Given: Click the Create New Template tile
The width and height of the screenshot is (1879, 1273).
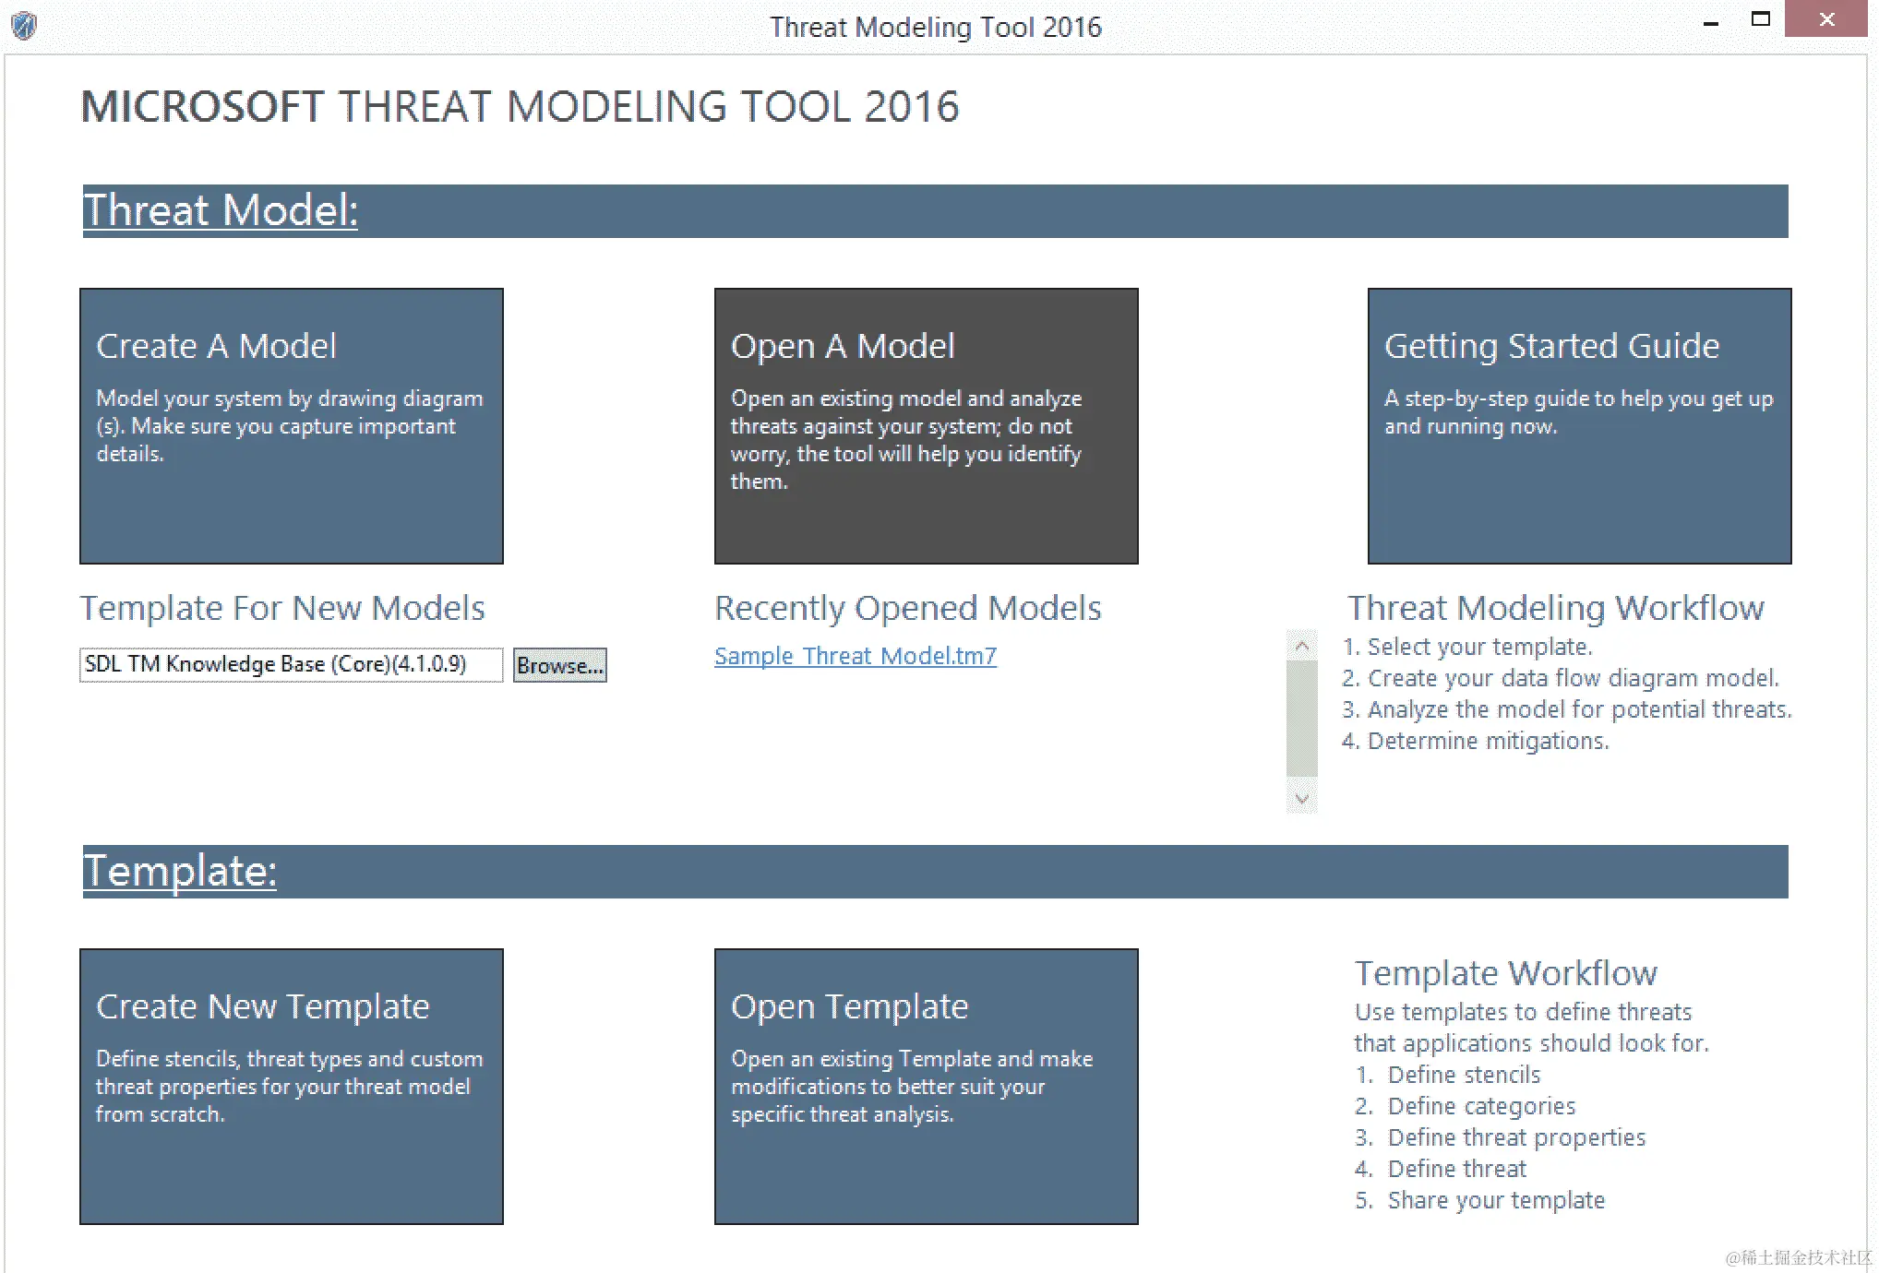Looking at the screenshot, I should pyautogui.click(x=291, y=1086).
